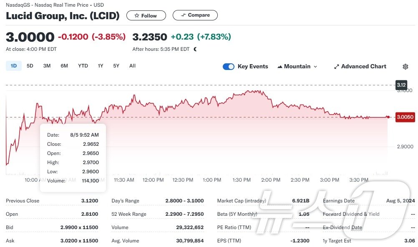
Task: Open chart settings gear icon
Action: [x=405, y=67]
